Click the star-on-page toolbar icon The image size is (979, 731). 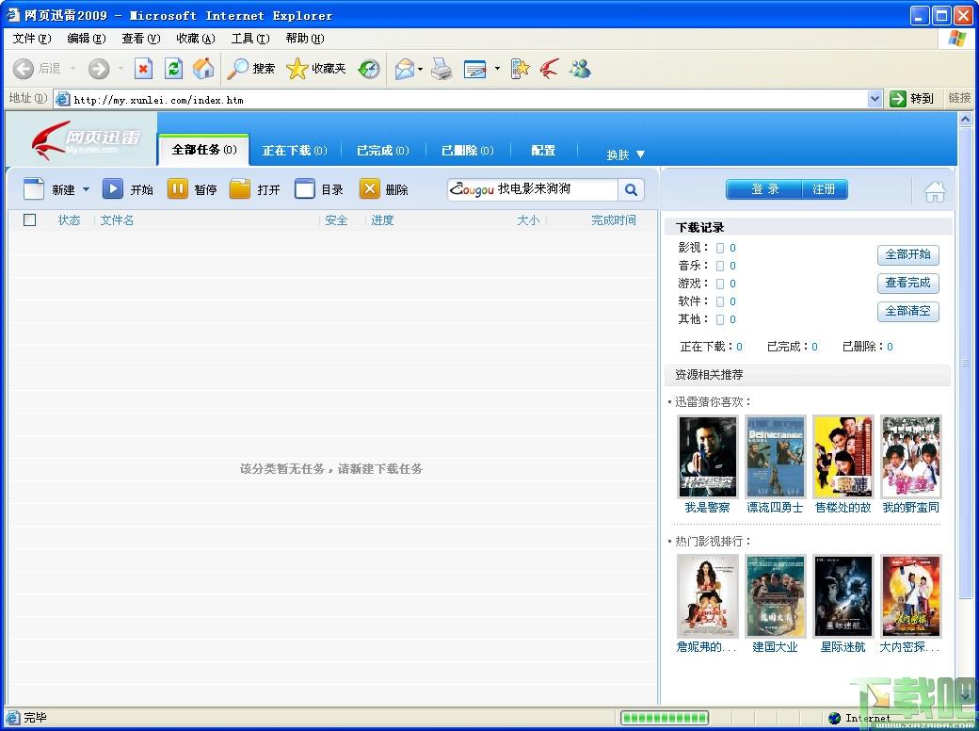coord(520,68)
